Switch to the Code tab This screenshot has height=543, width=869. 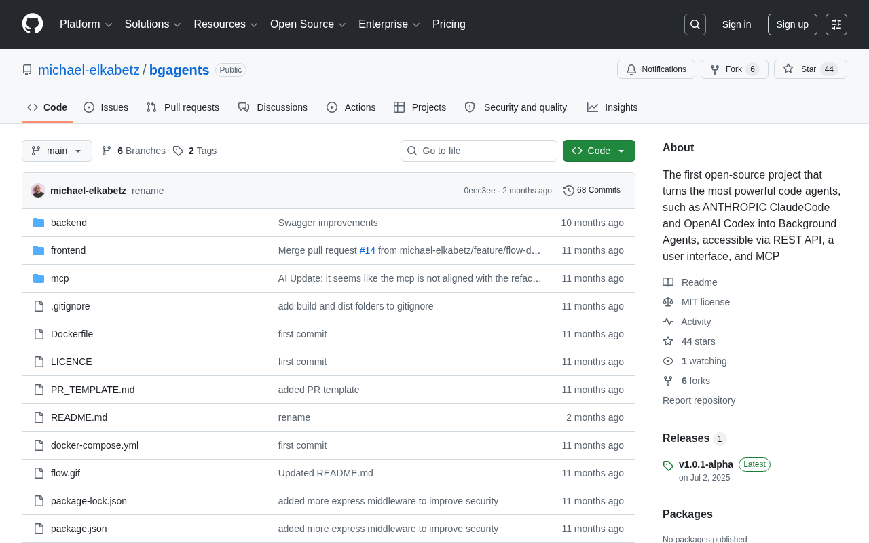click(48, 107)
